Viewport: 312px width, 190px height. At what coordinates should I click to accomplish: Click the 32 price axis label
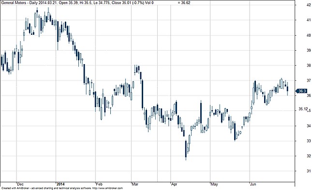(309, 156)
